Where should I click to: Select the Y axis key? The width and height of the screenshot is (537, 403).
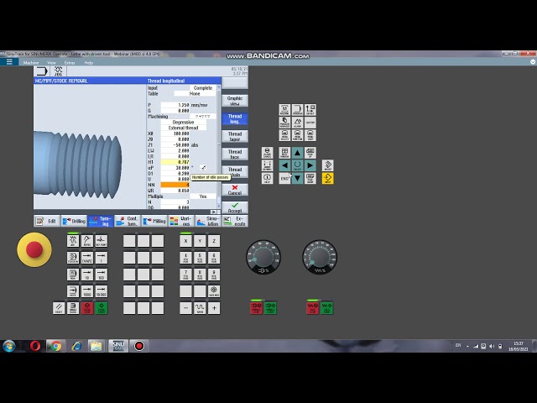200,241
